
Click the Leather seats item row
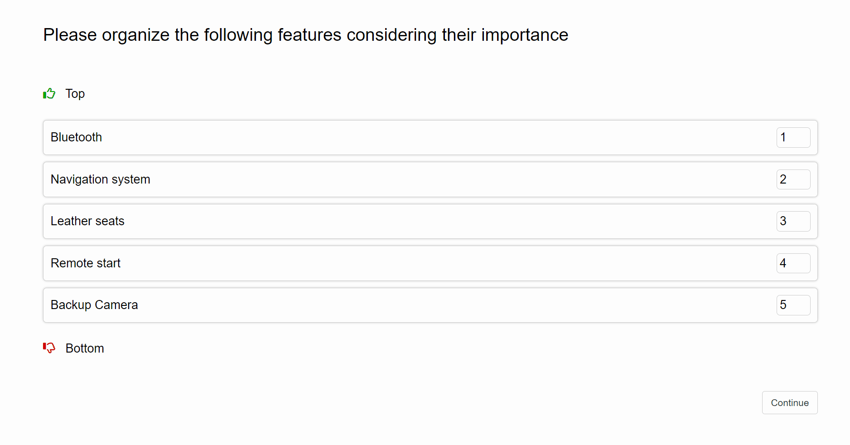(408, 221)
